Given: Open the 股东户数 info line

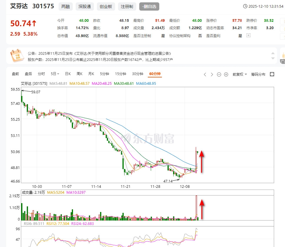Looking at the screenshot, I should tap(100, 59).
